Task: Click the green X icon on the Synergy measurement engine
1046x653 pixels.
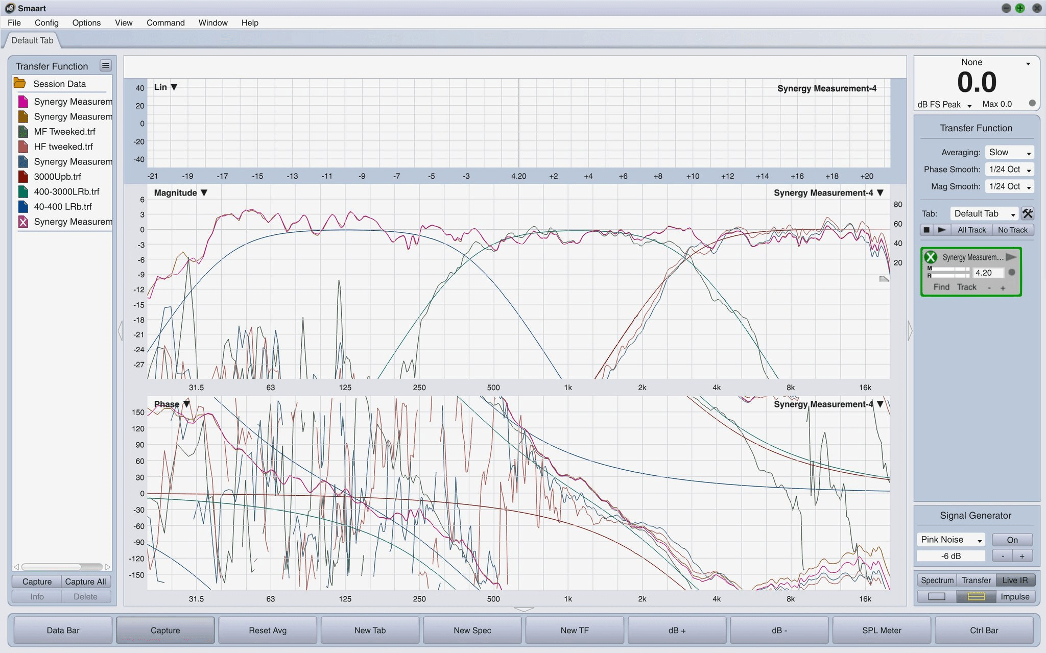Action: coord(931,257)
